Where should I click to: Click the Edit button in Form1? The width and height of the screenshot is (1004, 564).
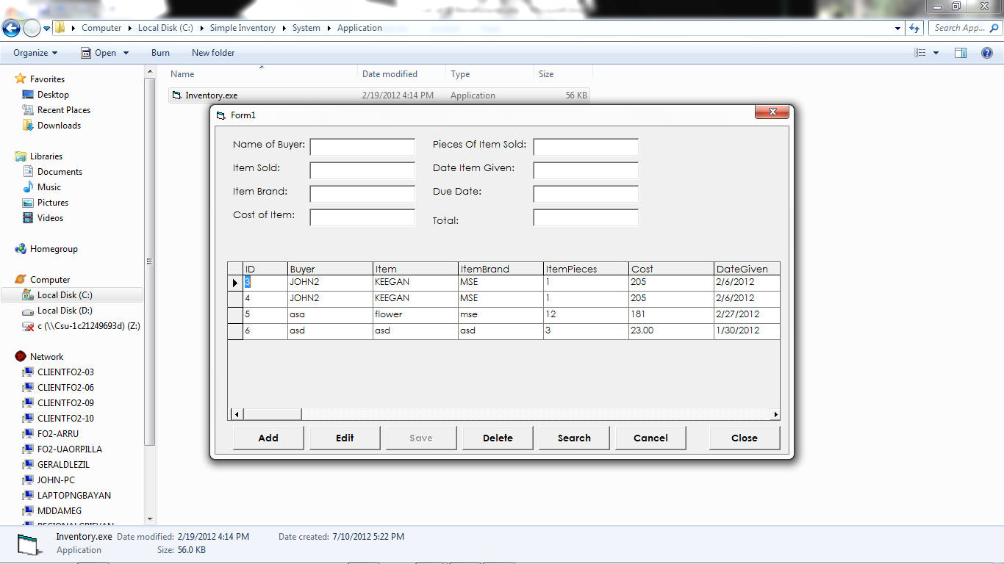pyautogui.click(x=345, y=438)
